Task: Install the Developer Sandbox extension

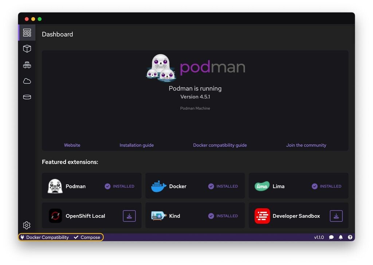Action: click(x=336, y=216)
